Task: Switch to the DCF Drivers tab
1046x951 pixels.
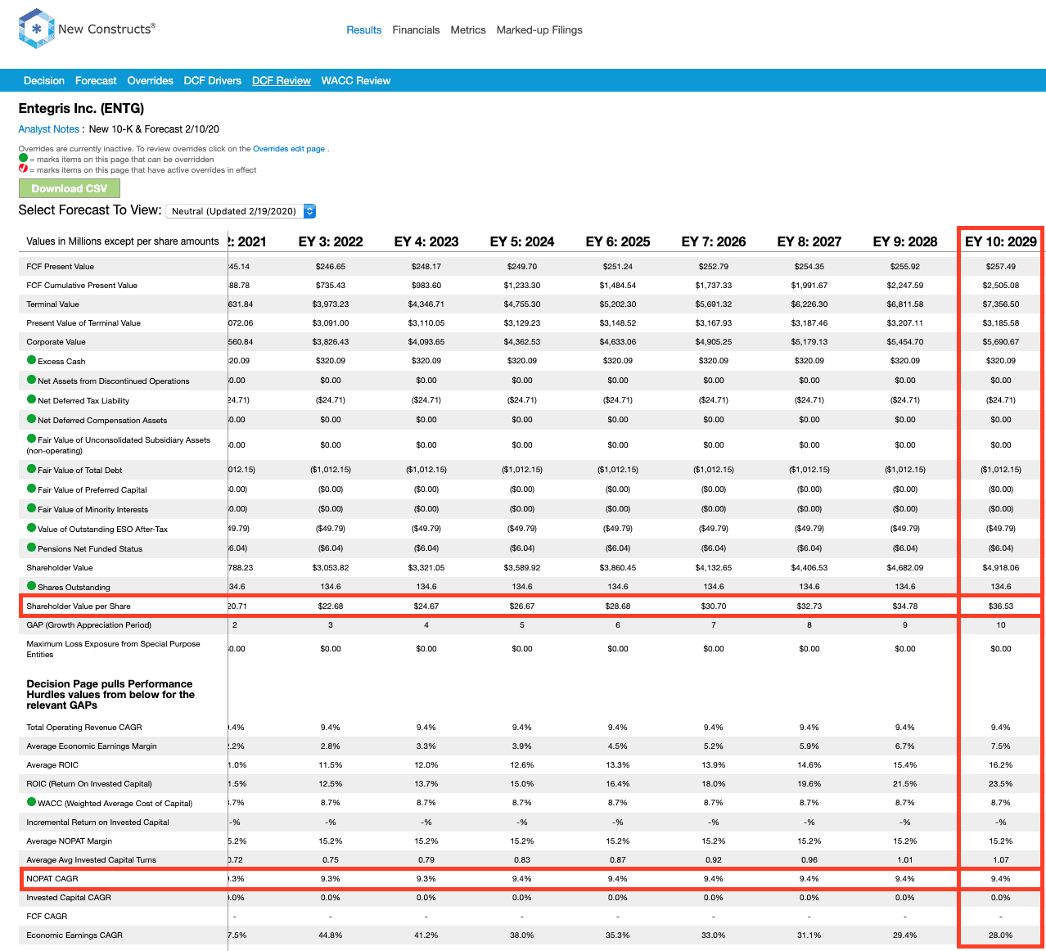Action: point(213,80)
